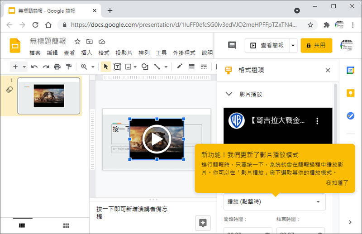The height and width of the screenshot is (234, 362).
Task: Rename the 無標題簡報 title
Action: pyautogui.click(x=48, y=41)
